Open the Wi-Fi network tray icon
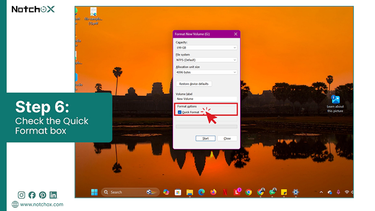Viewport: 375px width, 211px height. pyautogui.click(x=347, y=192)
